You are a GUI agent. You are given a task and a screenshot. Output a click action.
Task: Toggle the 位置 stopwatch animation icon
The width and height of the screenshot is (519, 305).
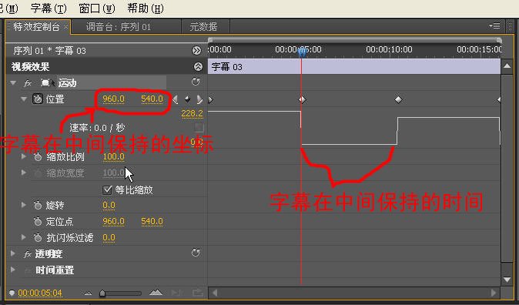click(x=38, y=99)
